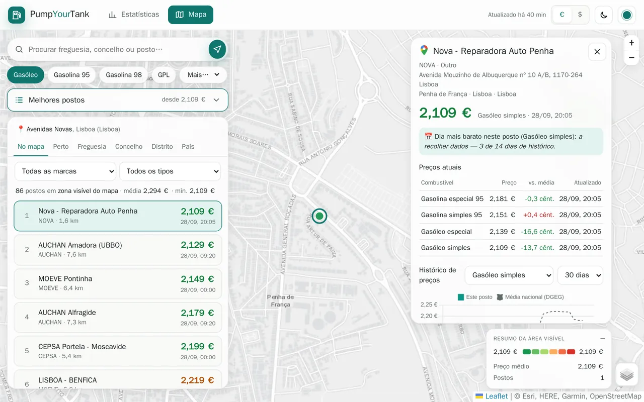
Task: Minimize the Resumo da área visível card
Action: [x=602, y=339]
